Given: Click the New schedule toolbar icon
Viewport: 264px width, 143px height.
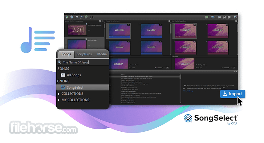Looking at the screenshot, I should click(67, 17).
